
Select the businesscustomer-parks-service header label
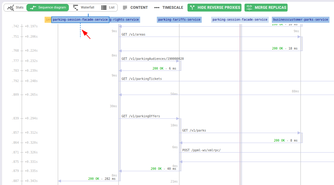click(x=300, y=19)
